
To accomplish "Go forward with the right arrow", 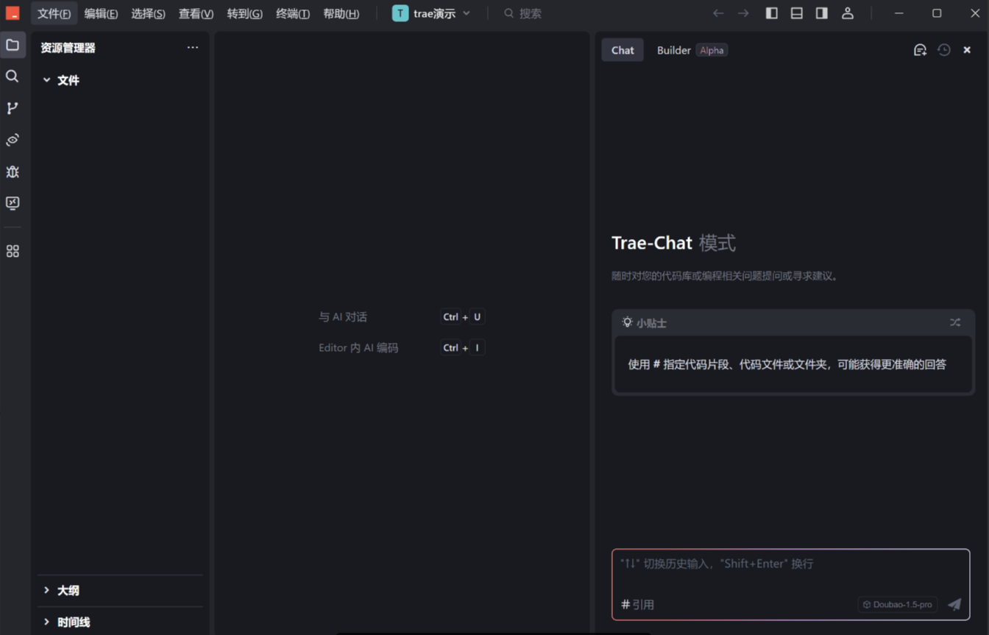I will coord(743,13).
